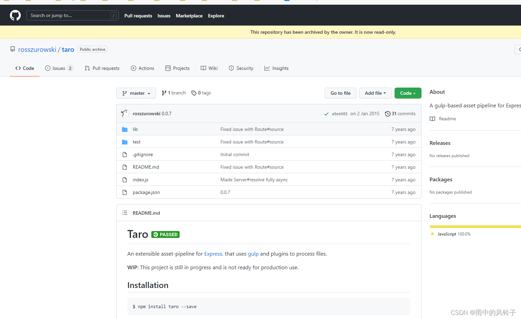Viewport: 521px width, 319px height.
Task: Go to Explore
Action: point(216,16)
